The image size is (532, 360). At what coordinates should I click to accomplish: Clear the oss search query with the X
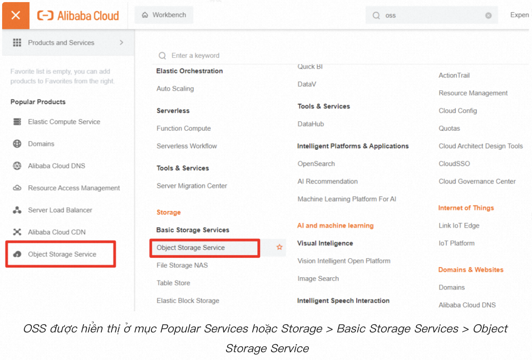click(x=488, y=15)
